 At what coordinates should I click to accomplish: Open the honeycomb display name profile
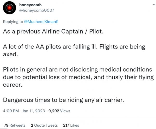pyautogui.click(x=31, y=5)
